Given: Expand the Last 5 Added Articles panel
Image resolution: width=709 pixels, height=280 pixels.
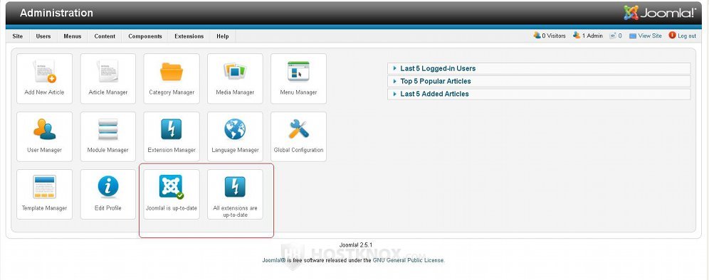Looking at the screenshot, I should click(x=539, y=94).
